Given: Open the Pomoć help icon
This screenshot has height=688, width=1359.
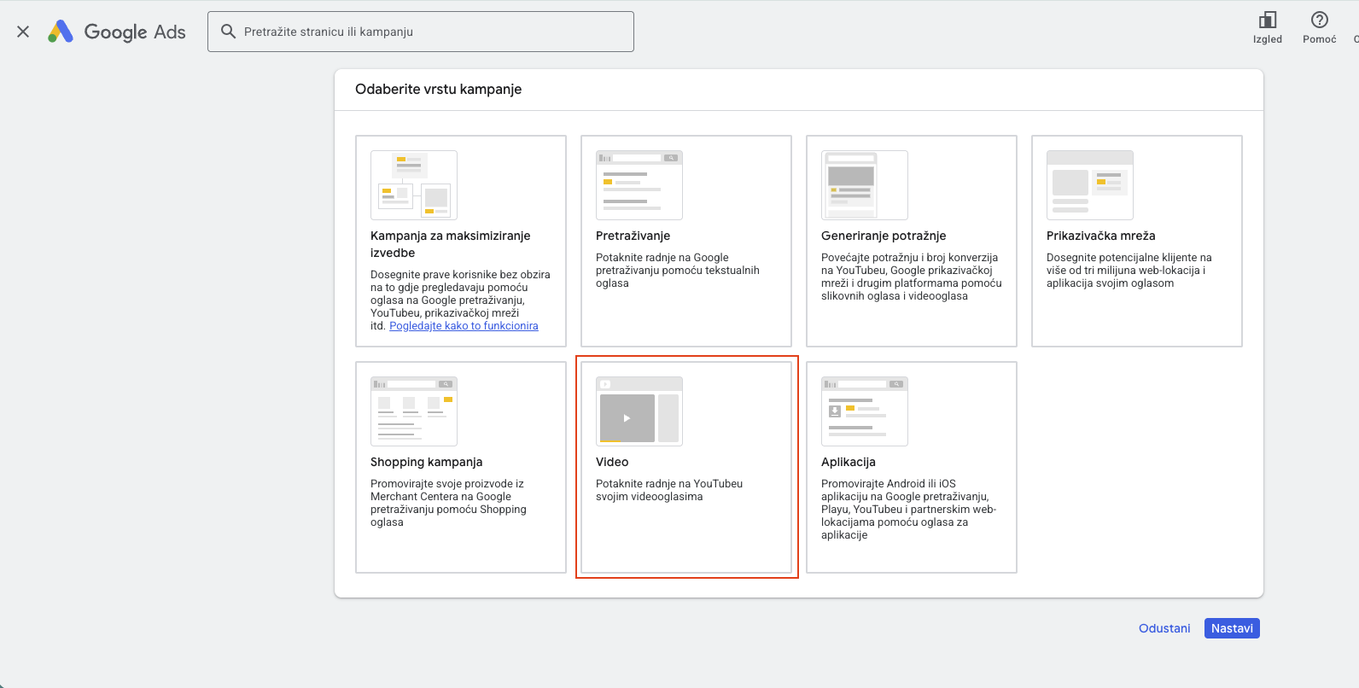Looking at the screenshot, I should click(x=1319, y=20).
